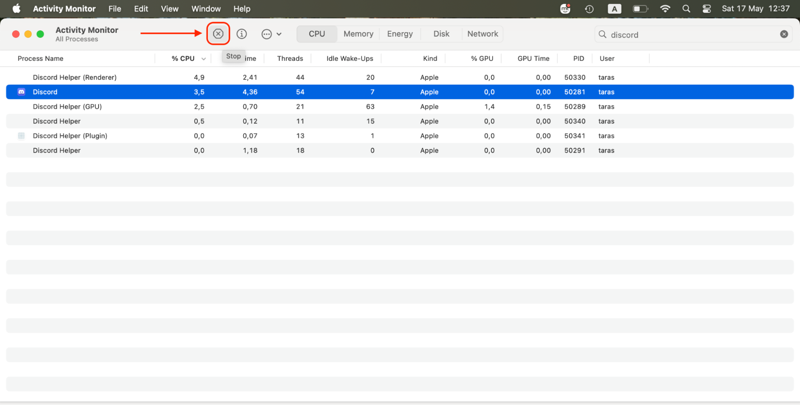Open process info with the Inspect icon
This screenshot has width=800, height=405.
click(242, 34)
